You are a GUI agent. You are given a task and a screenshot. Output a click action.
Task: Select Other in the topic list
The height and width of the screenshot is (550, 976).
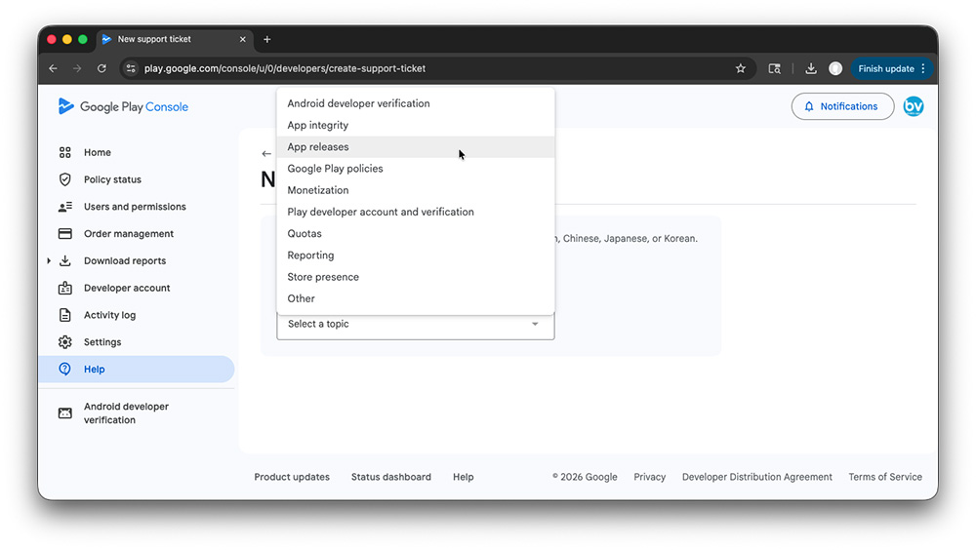point(415,298)
